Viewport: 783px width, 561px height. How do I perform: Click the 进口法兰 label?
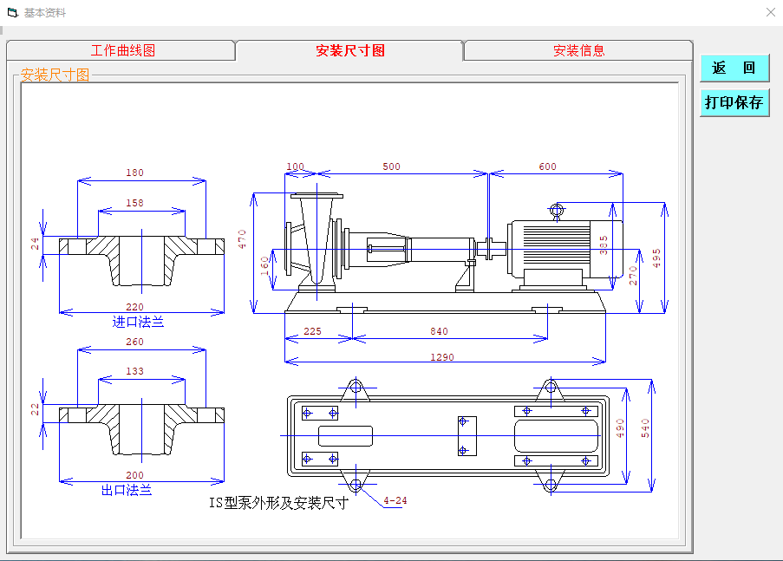[x=138, y=322]
